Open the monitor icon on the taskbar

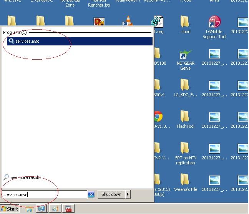point(41,209)
